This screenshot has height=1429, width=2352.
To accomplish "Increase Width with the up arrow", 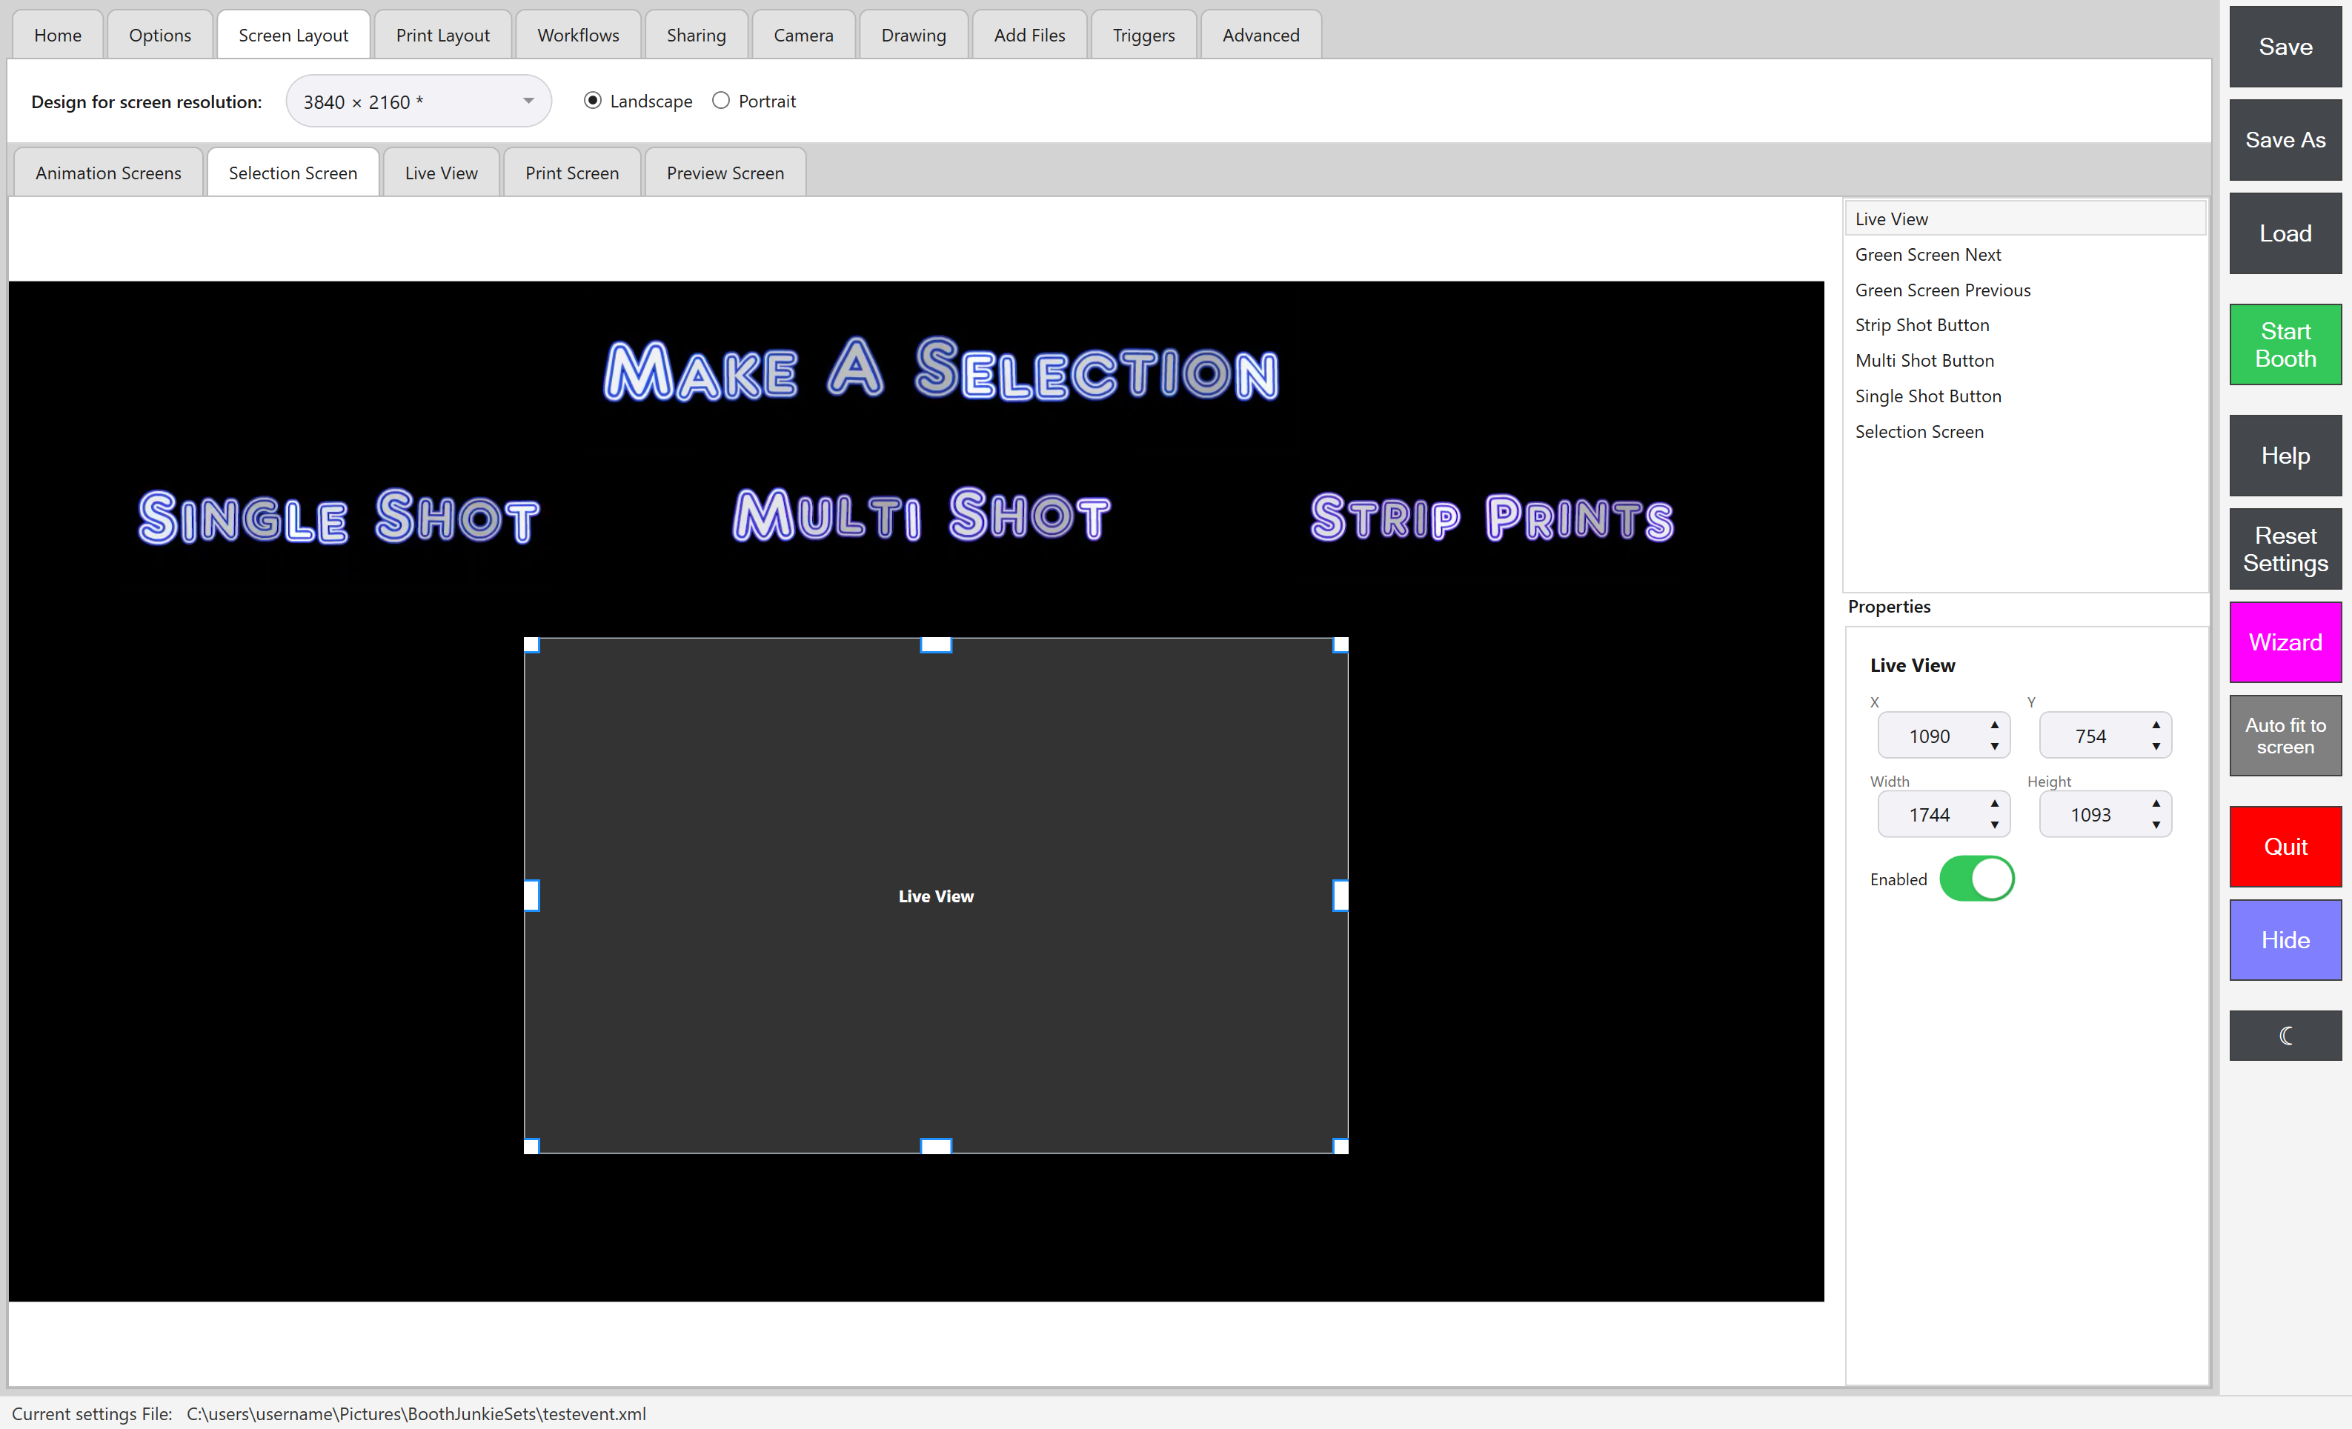I will tap(1994, 803).
